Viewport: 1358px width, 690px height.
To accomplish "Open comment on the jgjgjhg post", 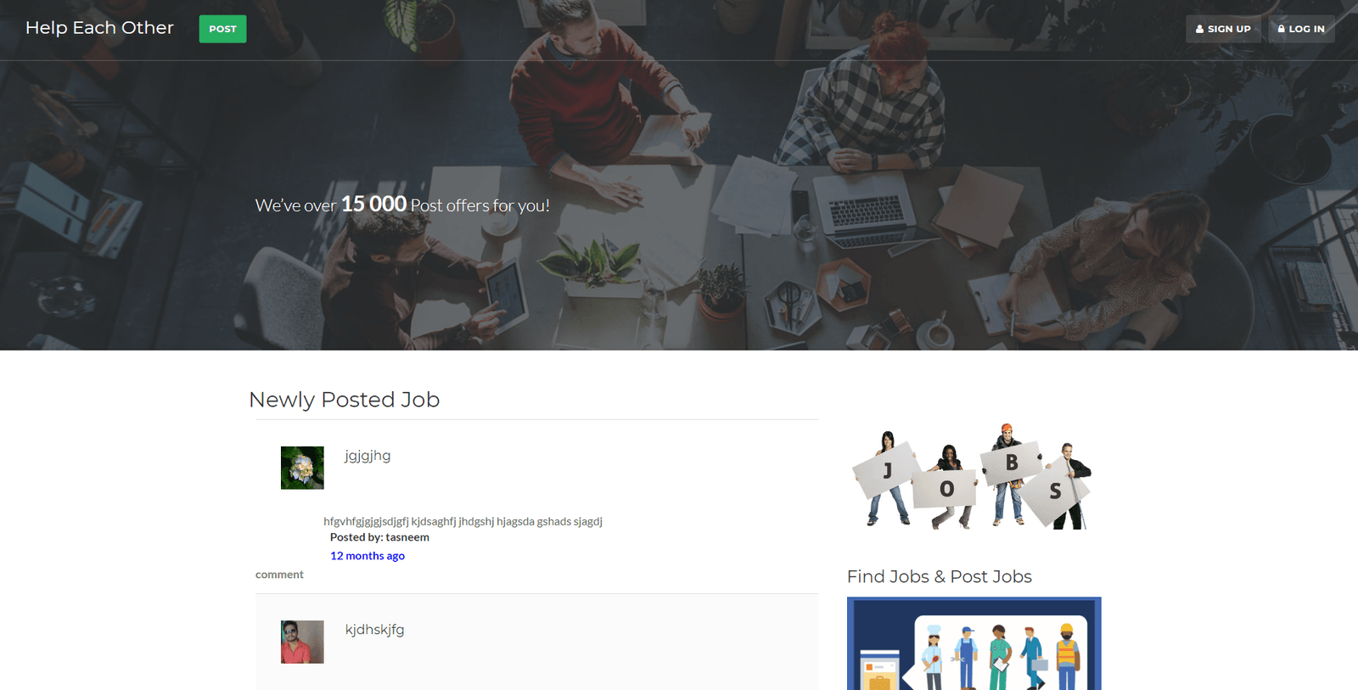I will point(279,575).
